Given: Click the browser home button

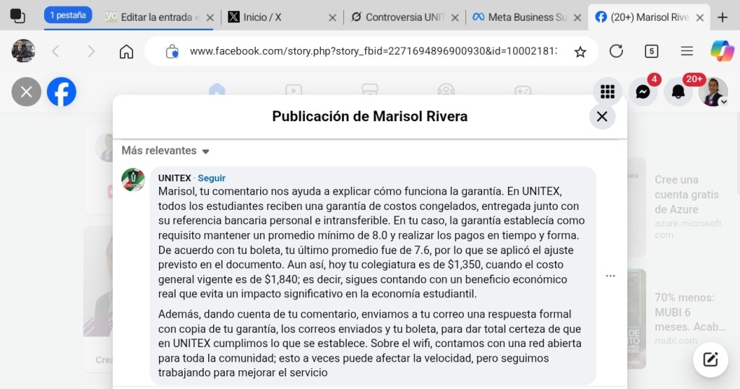Looking at the screenshot, I should tap(126, 51).
